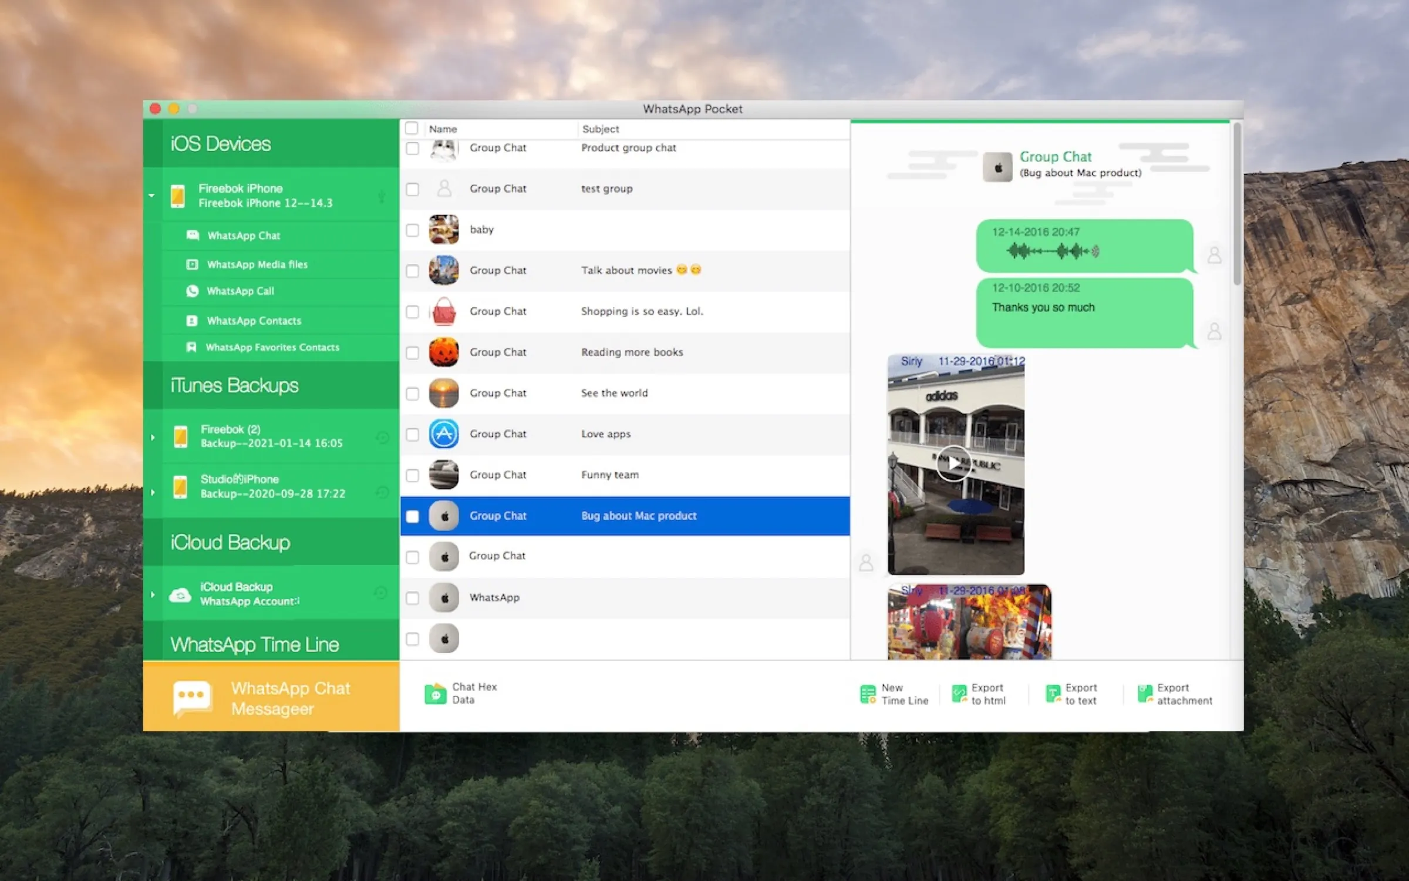
Task: Click refresh icon next to Fireebok (2) backup
Action: 382,437
